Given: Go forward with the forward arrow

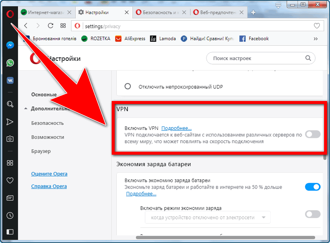Looking at the screenshot, I should tap(38, 26).
